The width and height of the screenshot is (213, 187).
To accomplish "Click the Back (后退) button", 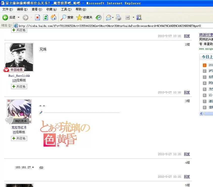I will click(9, 17).
